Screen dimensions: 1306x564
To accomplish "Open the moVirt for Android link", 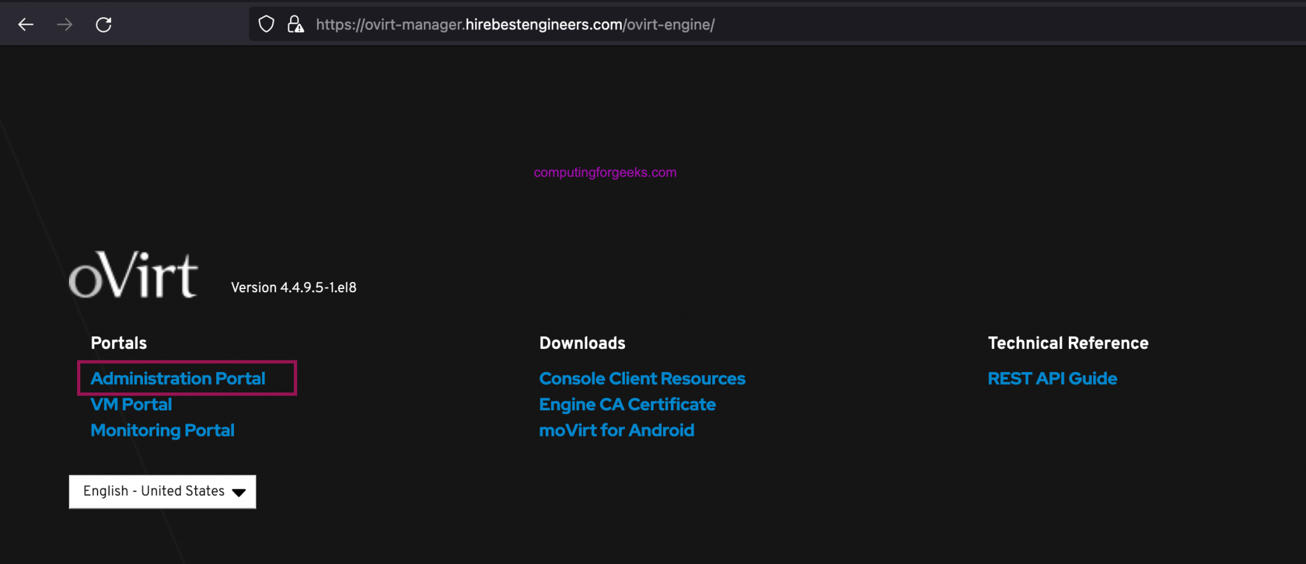I will tap(617, 431).
